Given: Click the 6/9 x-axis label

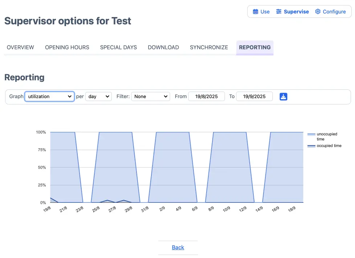Looking at the screenshot, I should 195,209.
